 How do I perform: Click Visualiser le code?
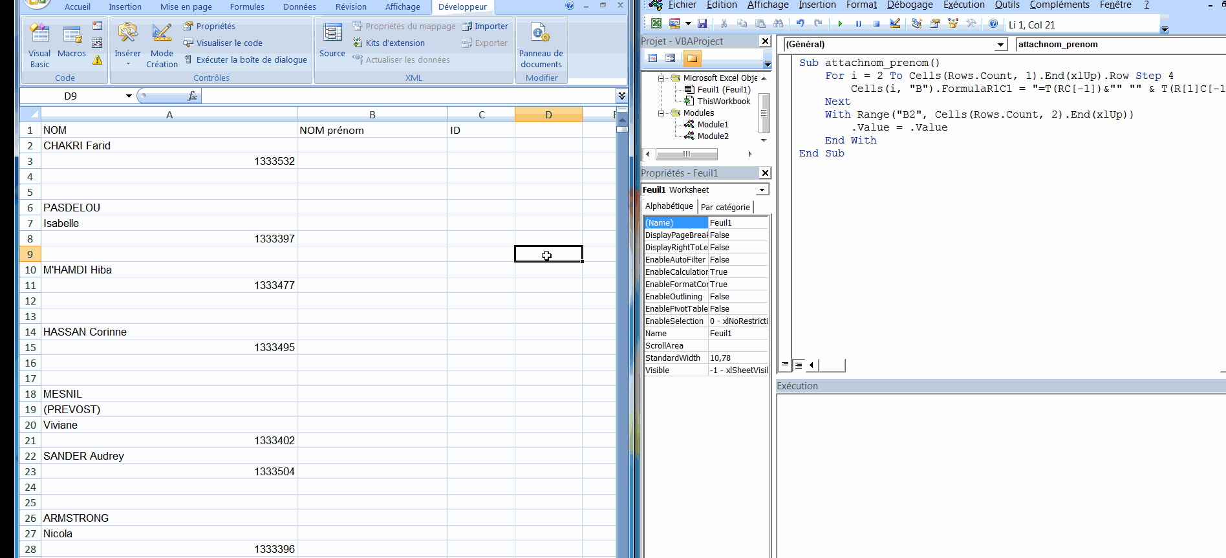223,43
